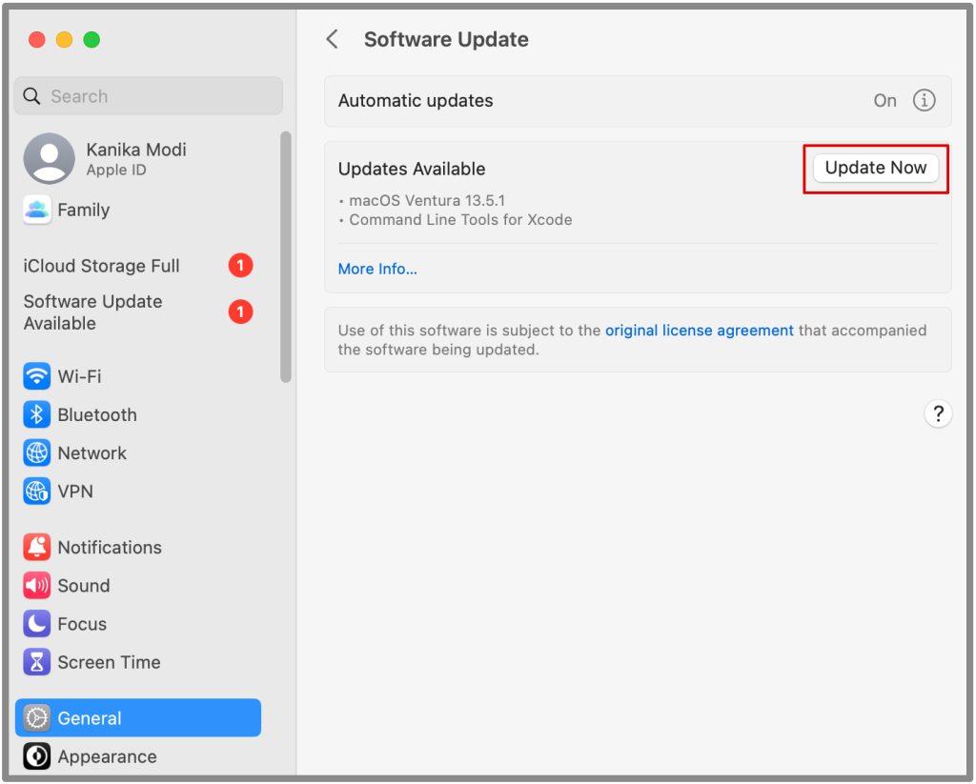Image resolution: width=976 pixels, height=784 pixels.
Task: Open the original license agreement link
Action: (x=699, y=331)
